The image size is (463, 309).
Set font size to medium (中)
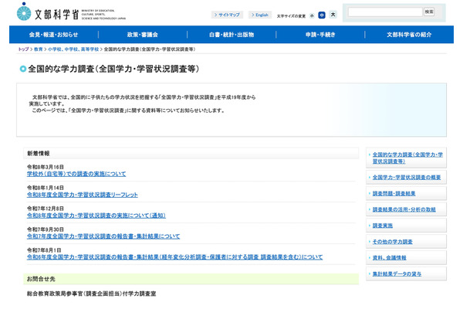coord(322,15)
